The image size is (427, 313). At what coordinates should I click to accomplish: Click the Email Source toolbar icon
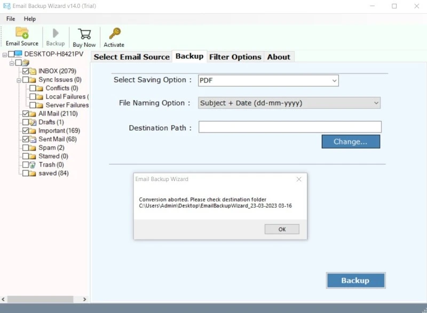coord(22,33)
